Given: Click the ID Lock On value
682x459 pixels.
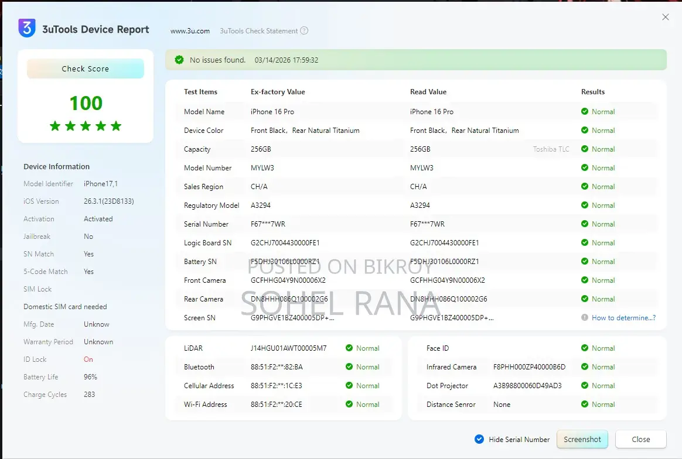Looking at the screenshot, I should pyautogui.click(x=88, y=359).
